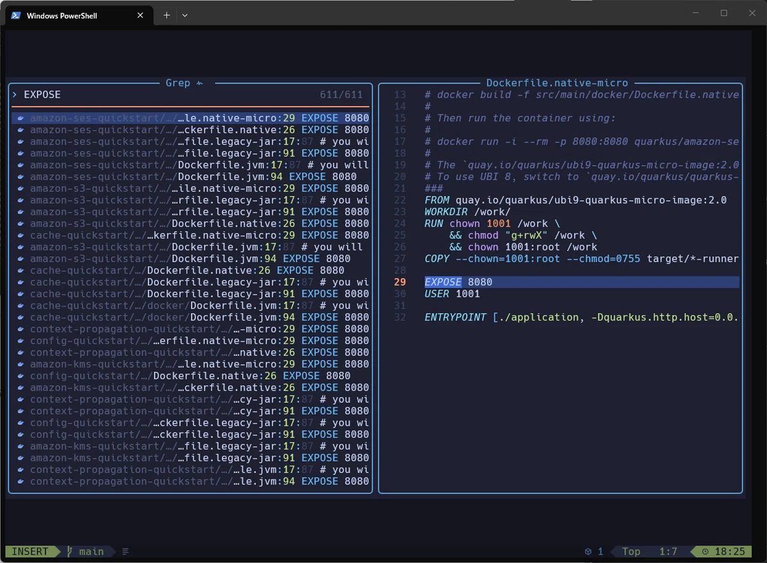Select amazon-kms-quickstart file.legacy-jar:91 result
The height and width of the screenshot is (563, 767).
[x=190, y=458]
